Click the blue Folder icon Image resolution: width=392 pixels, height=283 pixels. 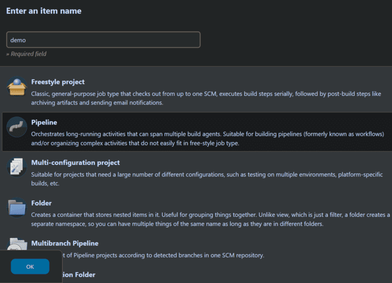point(17,207)
